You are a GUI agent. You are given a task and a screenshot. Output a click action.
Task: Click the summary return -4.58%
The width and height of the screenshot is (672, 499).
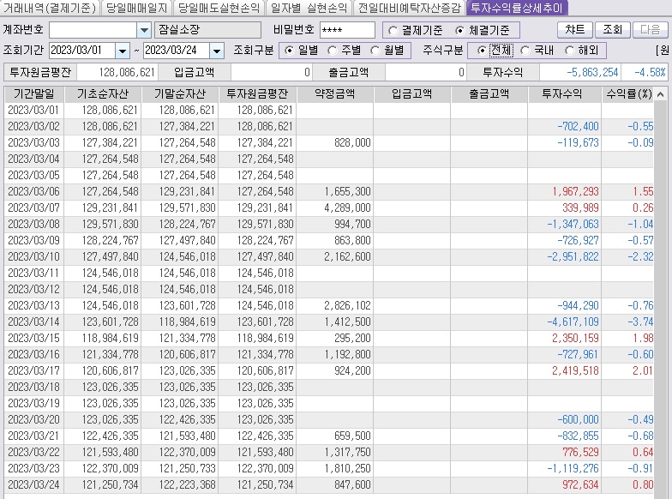[x=645, y=72]
